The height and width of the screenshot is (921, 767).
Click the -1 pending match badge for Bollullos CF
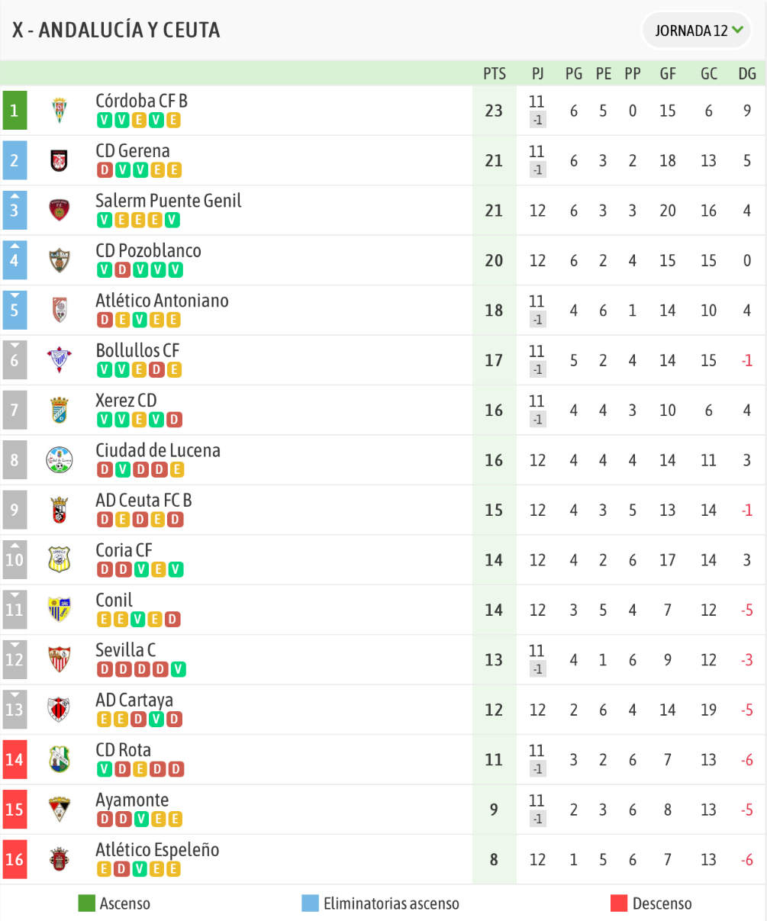538,369
